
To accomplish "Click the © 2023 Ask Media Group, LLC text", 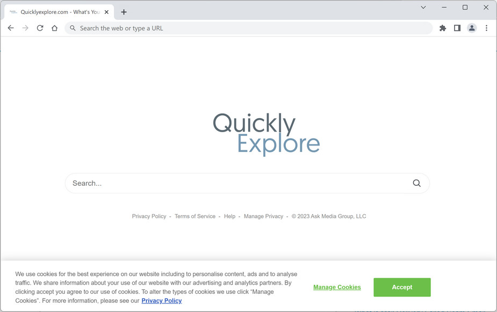I will pyautogui.click(x=329, y=216).
